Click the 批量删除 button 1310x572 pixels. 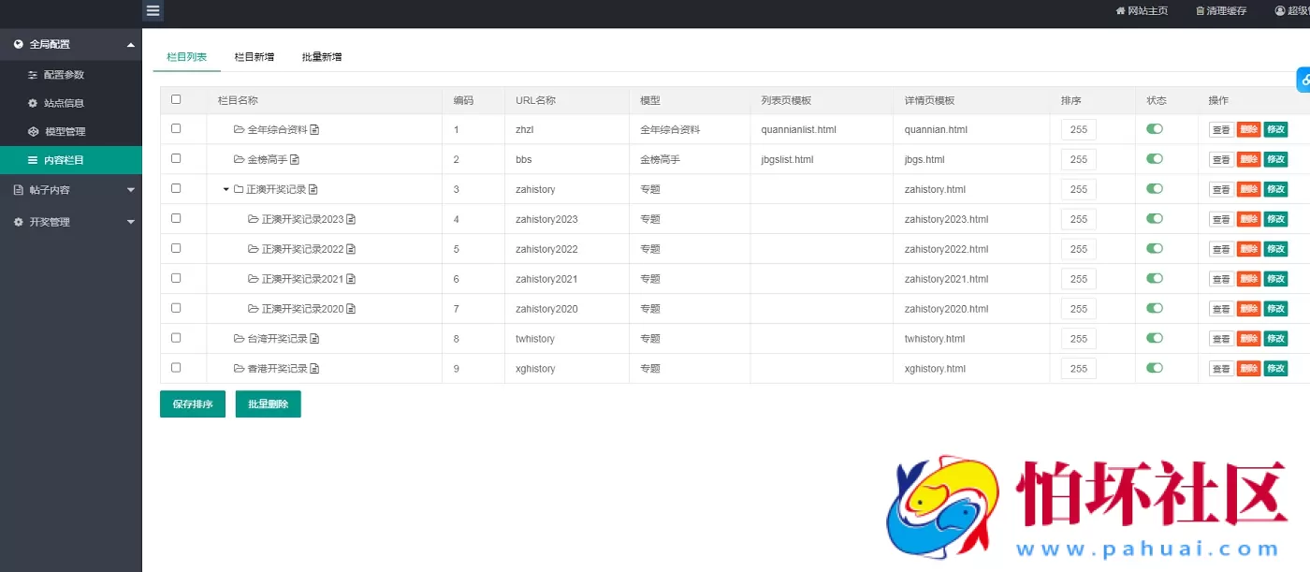click(x=268, y=404)
